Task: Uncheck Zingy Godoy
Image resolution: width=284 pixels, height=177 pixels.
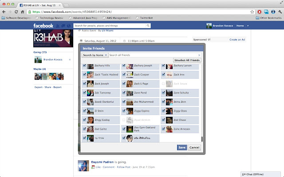Action: click(84, 120)
